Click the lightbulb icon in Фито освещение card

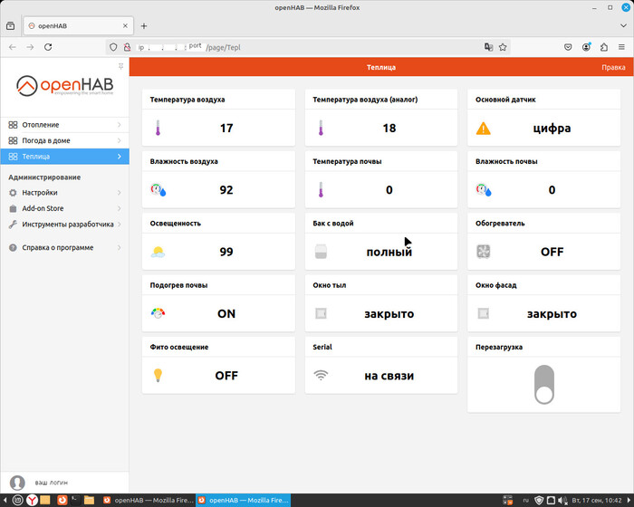(x=158, y=375)
